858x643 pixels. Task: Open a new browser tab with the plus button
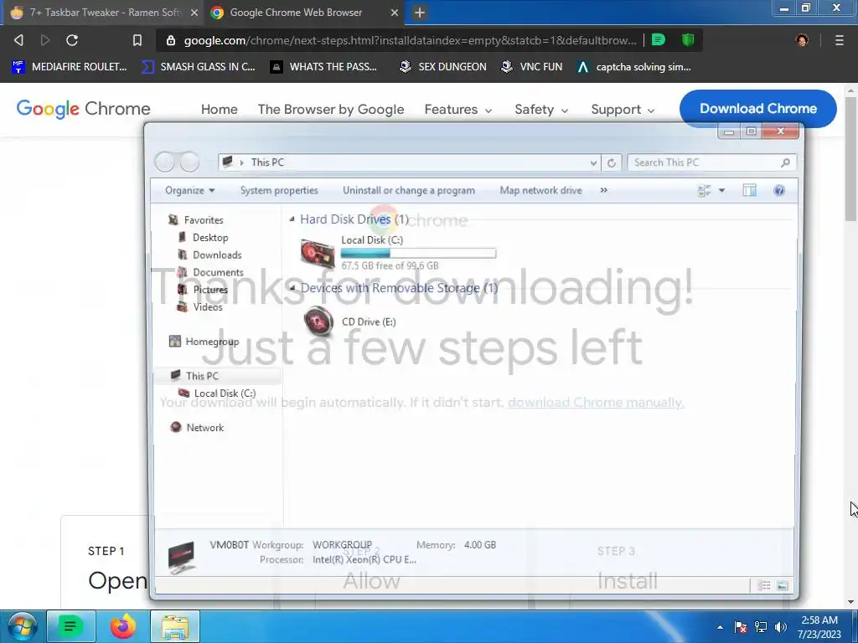[x=420, y=13]
